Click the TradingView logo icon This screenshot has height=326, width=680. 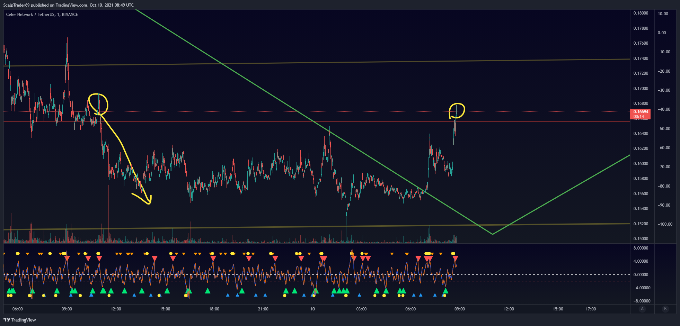pyautogui.click(x=7, y=320)
